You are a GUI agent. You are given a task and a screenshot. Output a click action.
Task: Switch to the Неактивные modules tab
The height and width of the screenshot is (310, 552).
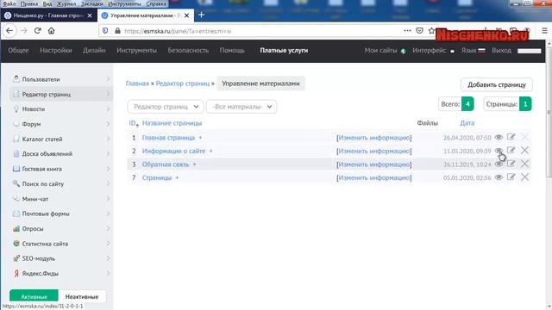point(82,296)
